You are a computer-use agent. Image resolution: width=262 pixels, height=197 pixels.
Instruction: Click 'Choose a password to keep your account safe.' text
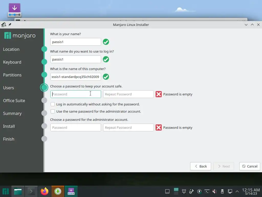pos(86,86)
